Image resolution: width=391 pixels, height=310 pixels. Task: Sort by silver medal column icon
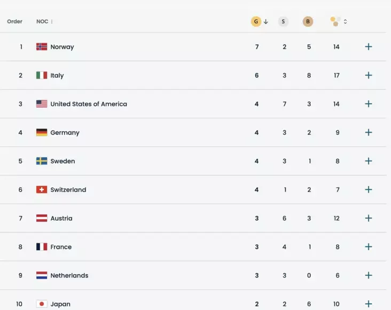[283, 21]
